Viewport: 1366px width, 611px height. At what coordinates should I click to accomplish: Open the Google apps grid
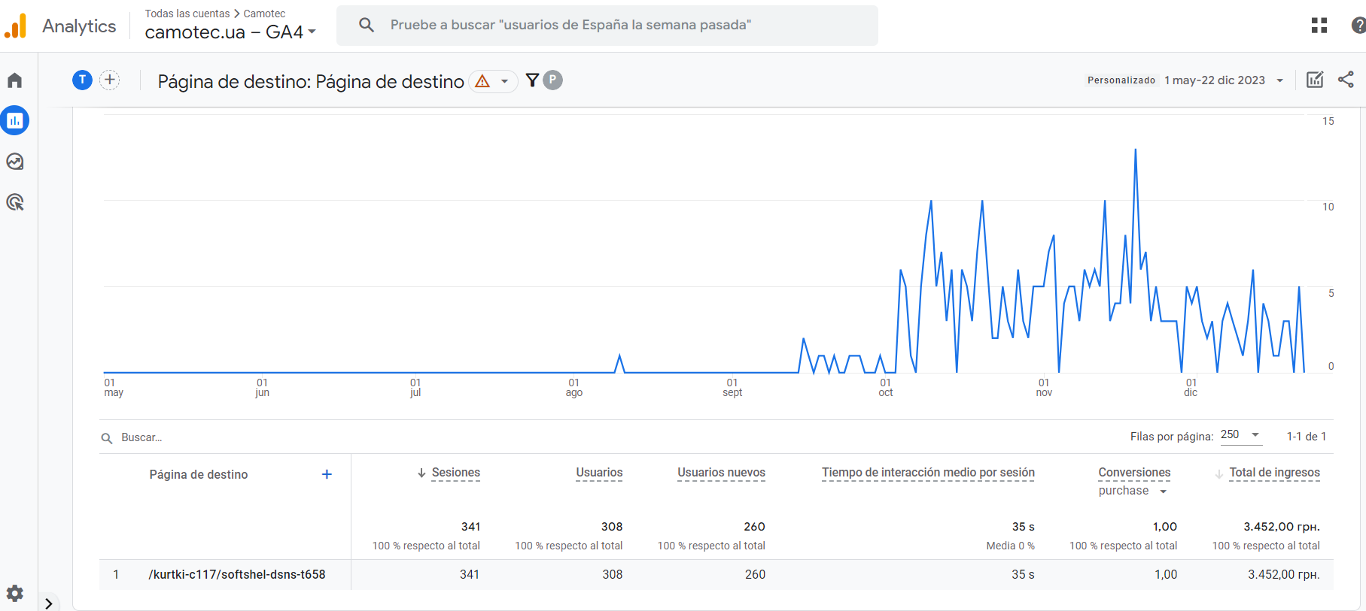(1319, 26)
